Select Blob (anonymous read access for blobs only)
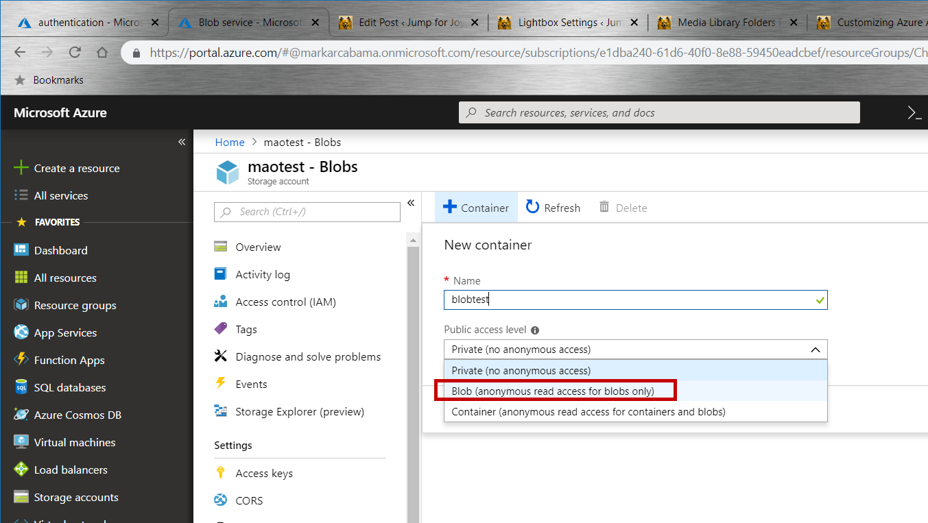Image resolution: width=928 pixels, height=523 pixels. pyautogui.click(x=636, y=391)
